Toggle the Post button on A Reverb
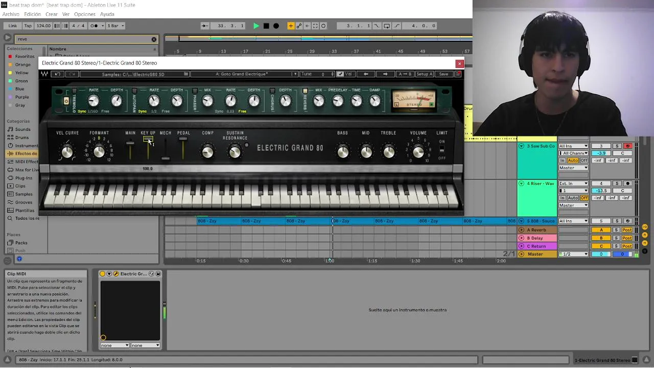 click(x=627, y=230)
